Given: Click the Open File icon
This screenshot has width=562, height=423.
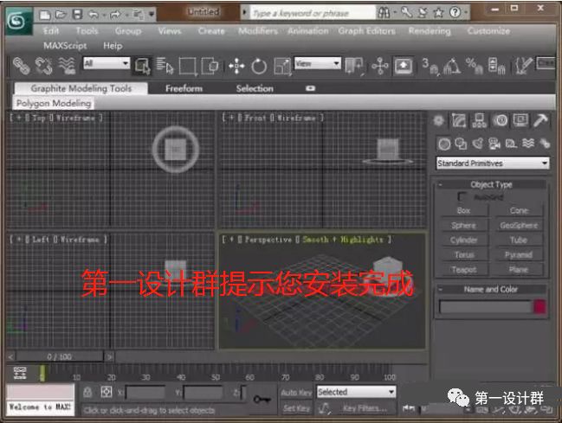Looking at the screenshot, I should (61, 15).
